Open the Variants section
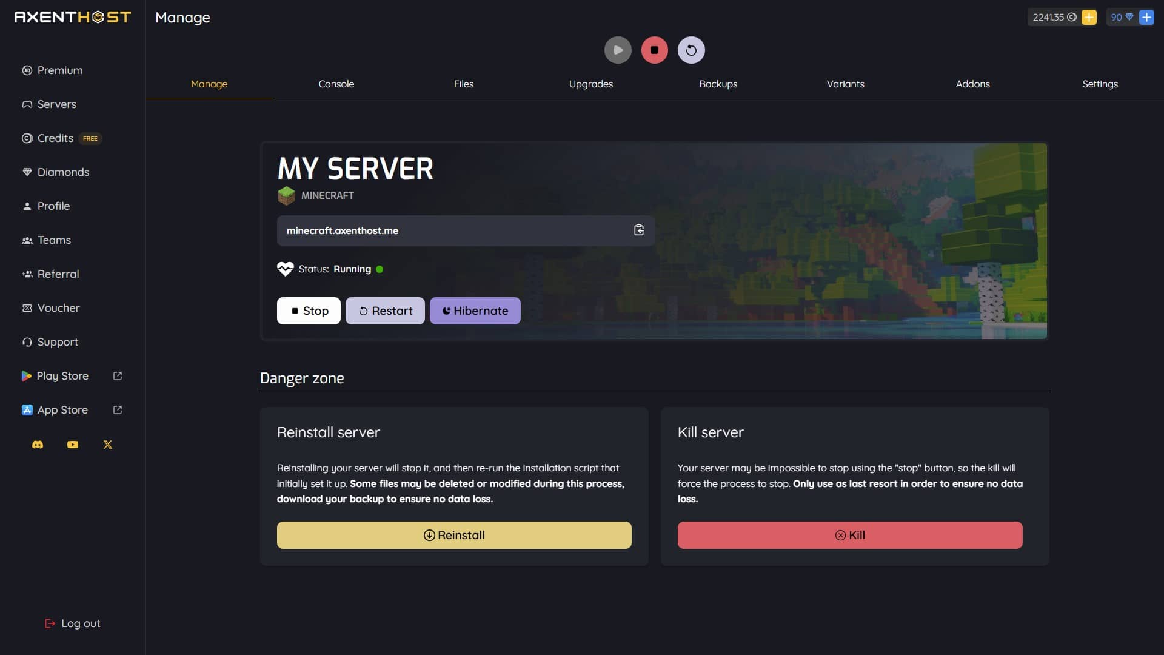 [845, 83]
